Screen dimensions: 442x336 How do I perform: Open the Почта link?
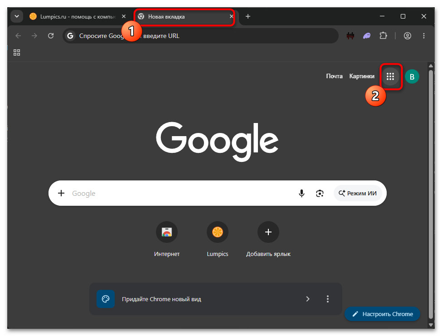click(x=334, y=76)
